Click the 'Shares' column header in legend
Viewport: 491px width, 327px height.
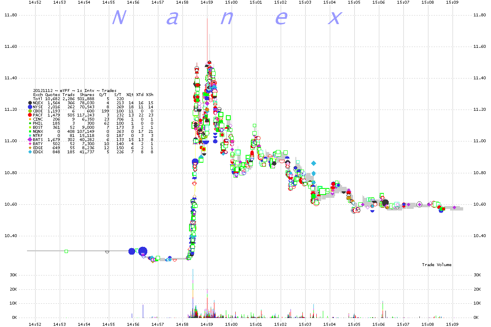pyautogui.click(x=87, y=95)
